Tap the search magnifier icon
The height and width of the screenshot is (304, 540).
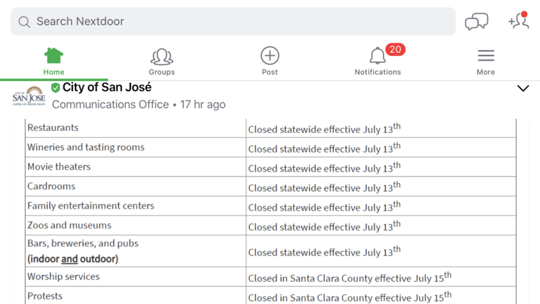(x=24, y=22)
